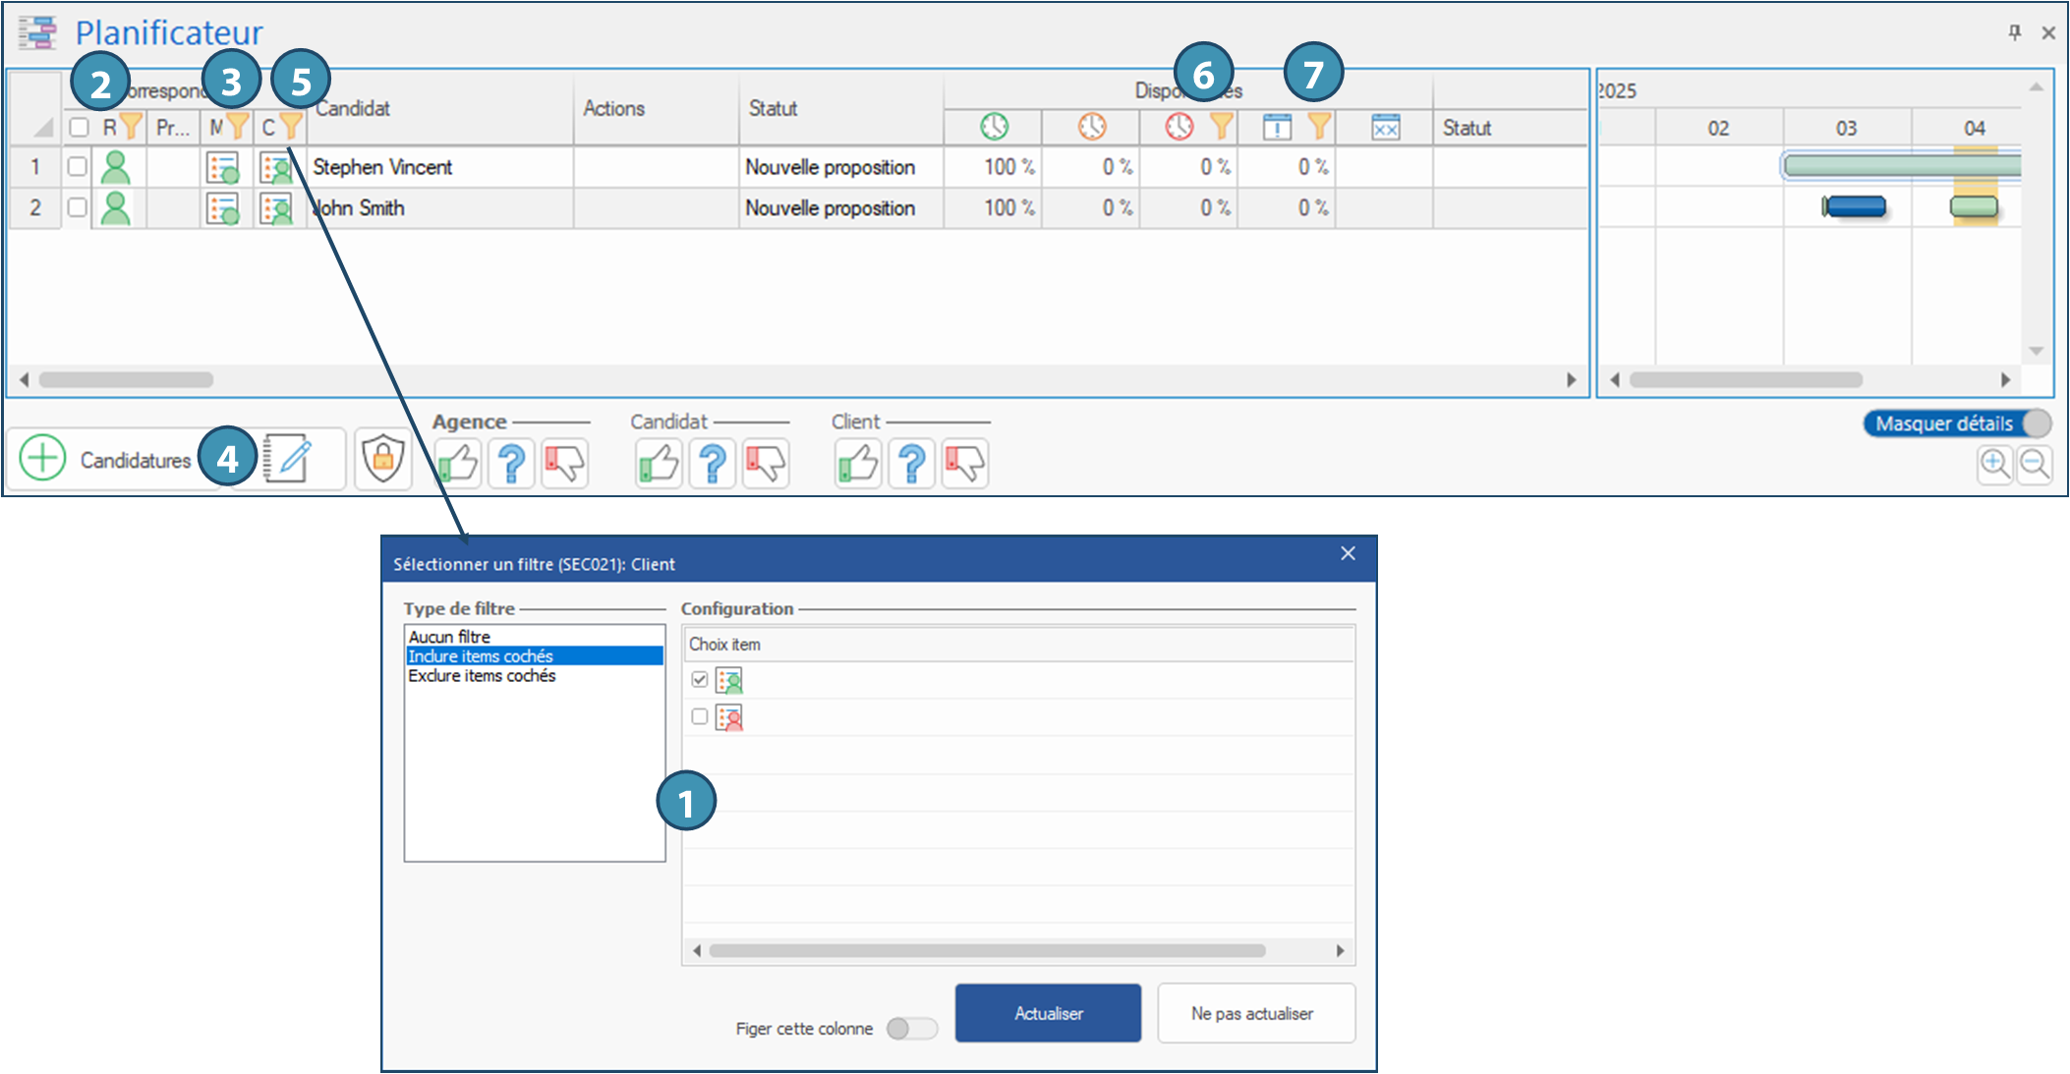This screenshot has width=2070, height=1074.
Task: Tick Stephen Vincent row checkbox
Action: click(x=78, y=167)
